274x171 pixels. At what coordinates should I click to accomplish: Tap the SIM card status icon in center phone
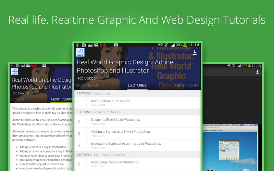pyautogui.click(x=84, y=45)
